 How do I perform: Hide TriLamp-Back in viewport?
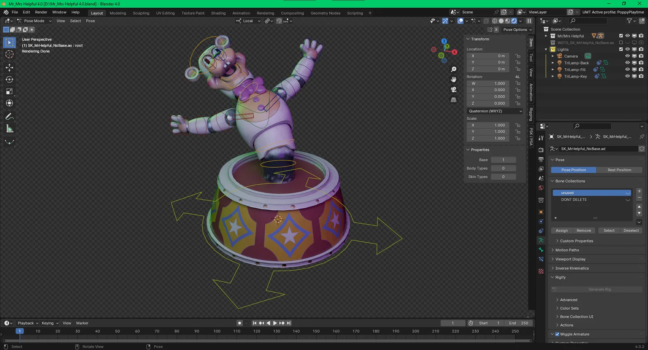(x=627, y=63)
